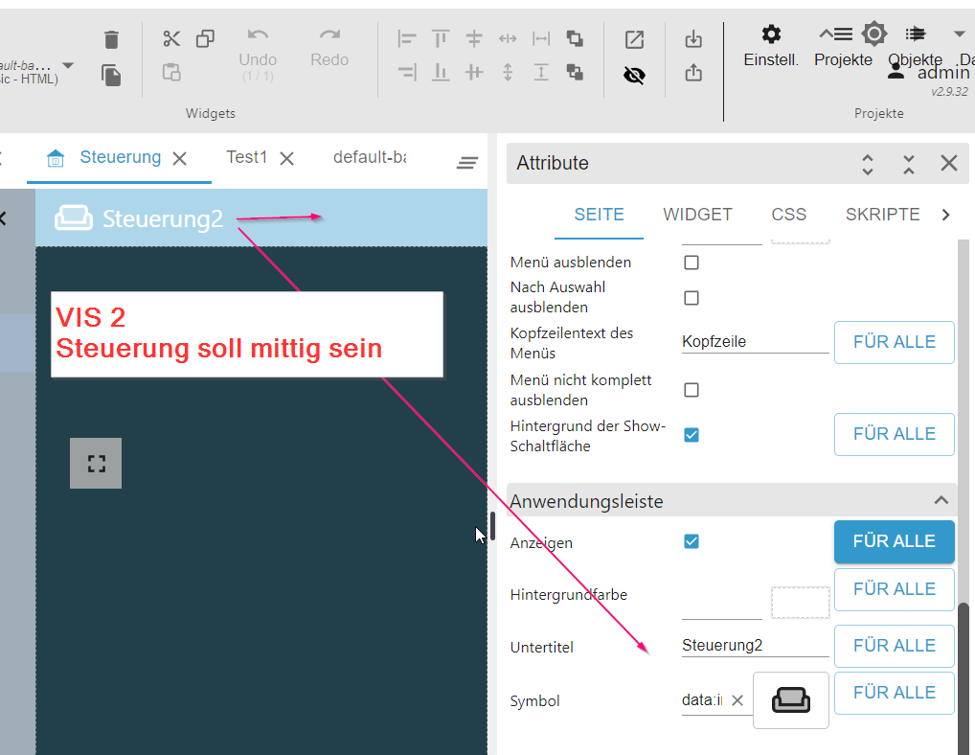
Task: Open the Test1 view tab
Action: pyautogui.click(x=246, y=157)
